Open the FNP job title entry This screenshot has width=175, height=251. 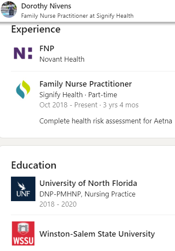[47, 49]
